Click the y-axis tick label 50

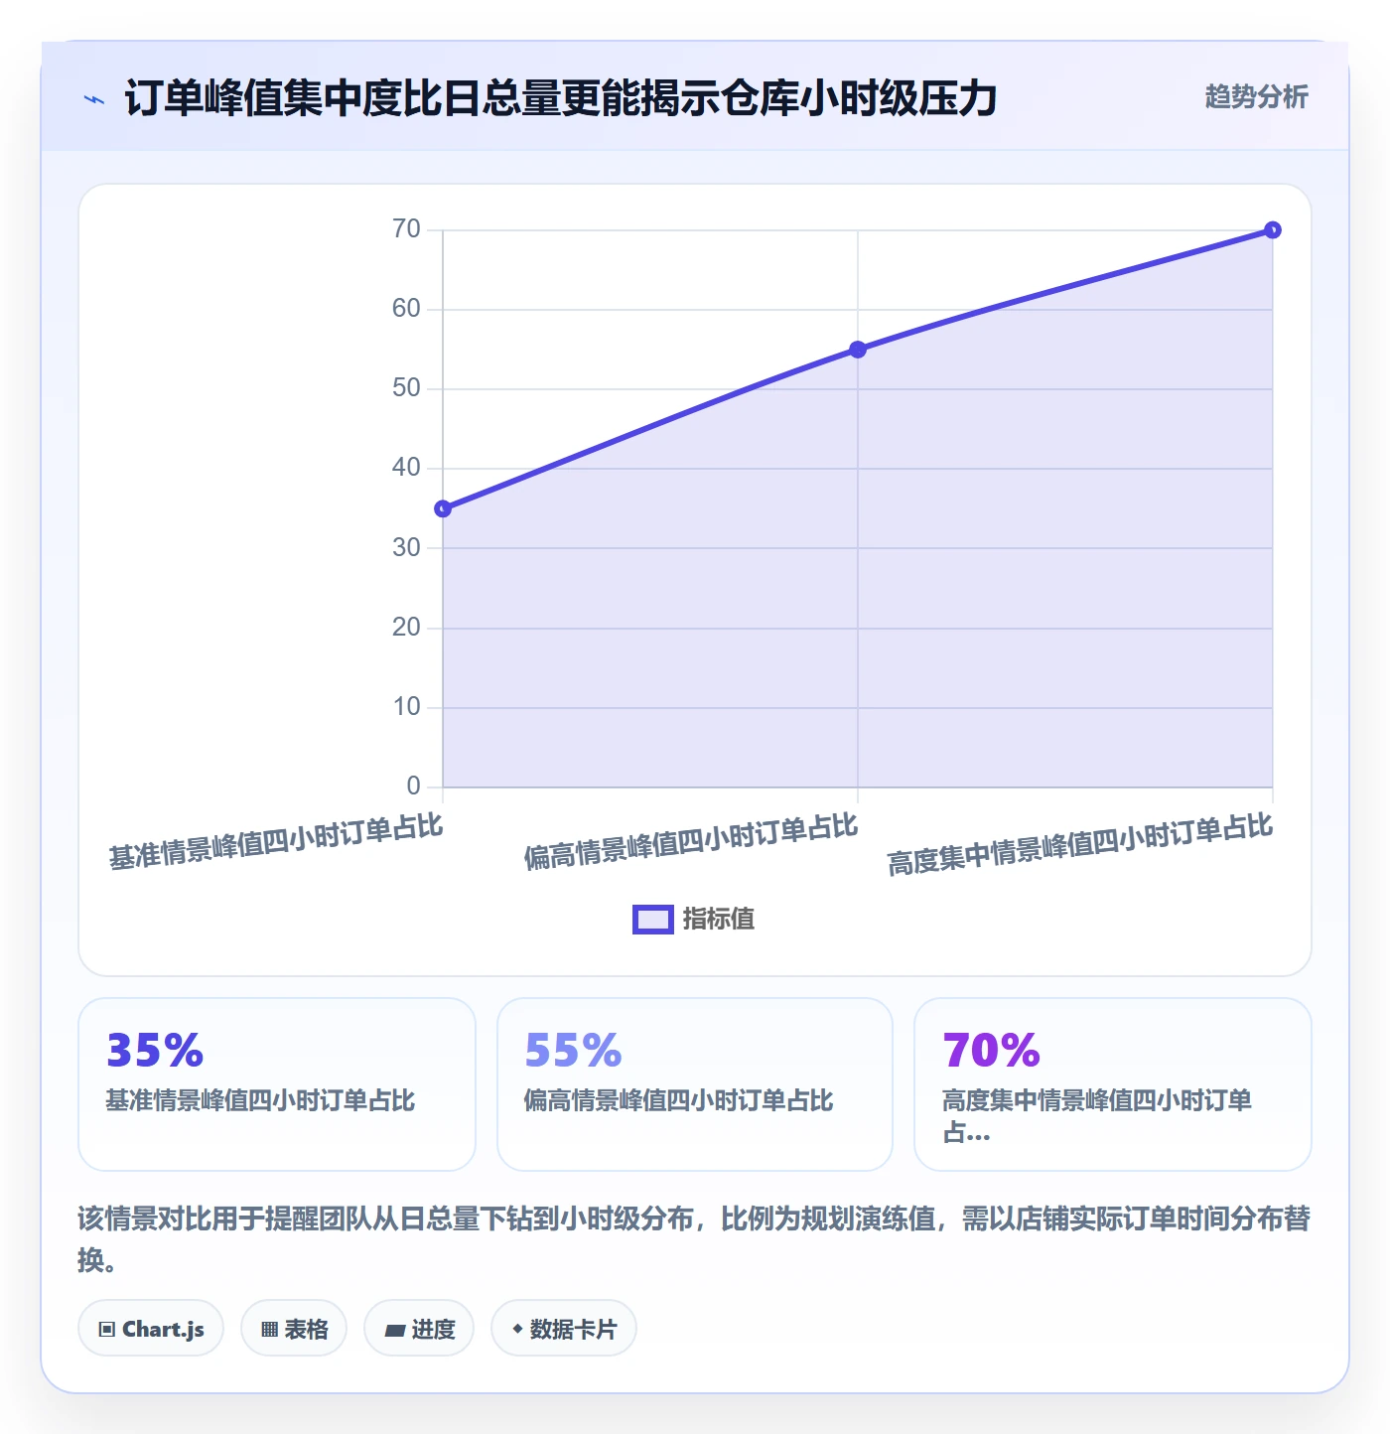(407, 388)
